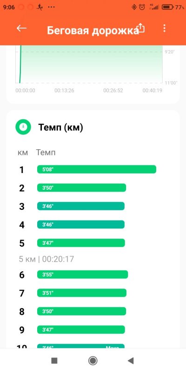This screenshot has width=186, height=373.
Task: Select kilometer 2 pace bar 3'50"
Action: [82, 188]
